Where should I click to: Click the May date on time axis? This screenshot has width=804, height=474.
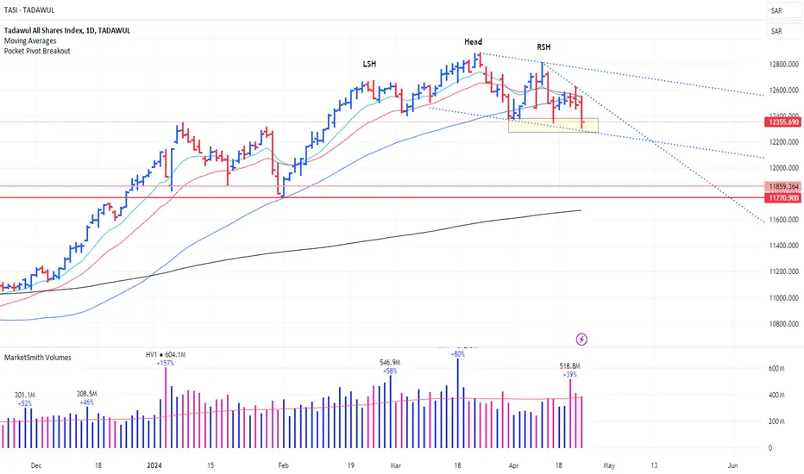click(x=609, y=465)
